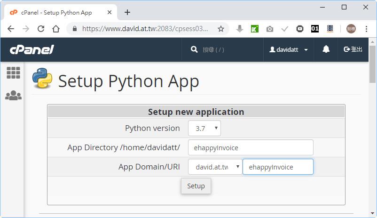Image resolution: width=377 pixels, height=218 pixels.
Task: Click the App Domain/URI label
Action: tap(149, 167)
